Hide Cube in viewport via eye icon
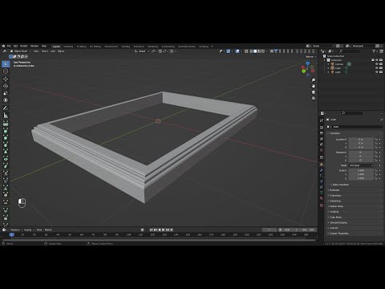 377,68
